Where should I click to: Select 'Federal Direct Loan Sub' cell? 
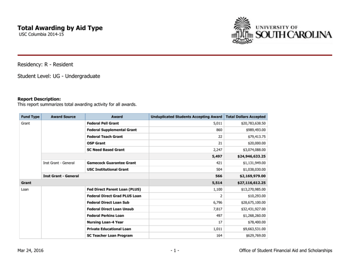[x=117, y=203]
